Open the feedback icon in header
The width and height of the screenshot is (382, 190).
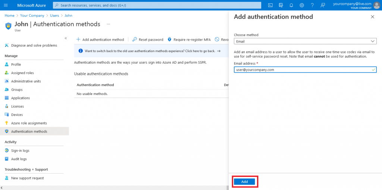click(323, 5)
